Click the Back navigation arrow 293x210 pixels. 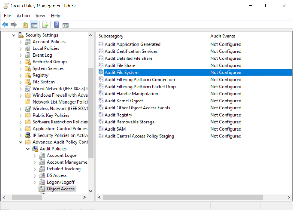point(5,25)
